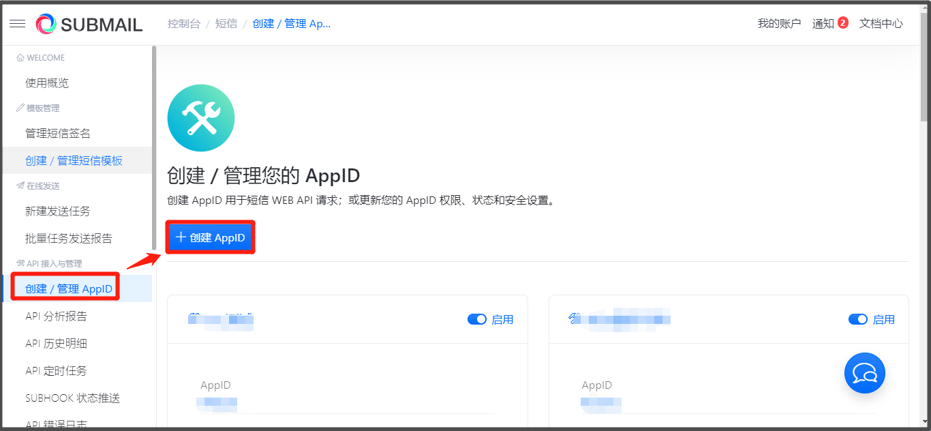Click the WELCOME section home icon
Viewport: 931px width, 431px height.
[20, 58]
